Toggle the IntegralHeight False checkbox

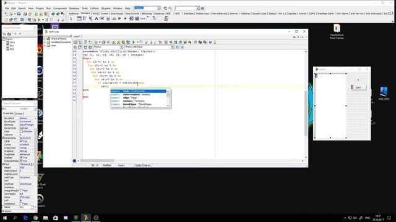point(21,191)
